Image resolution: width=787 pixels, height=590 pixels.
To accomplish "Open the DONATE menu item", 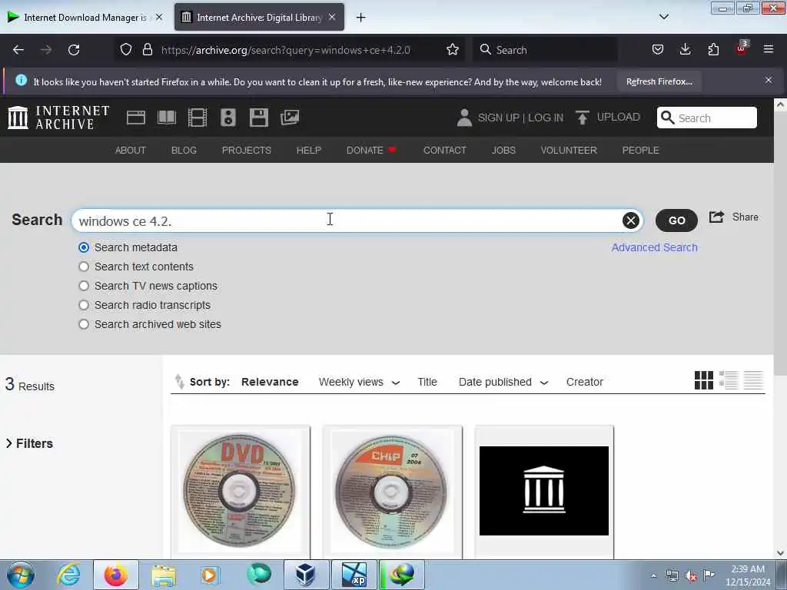I will 371,150.
